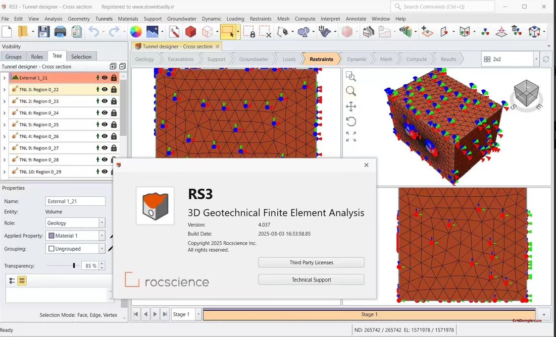Click the purple geometry shapes icon
Image resolution: width=556 pixels, height=337 pixels.
[304, 32]
